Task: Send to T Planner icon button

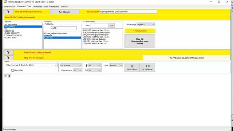Action: tap(147, 67)
